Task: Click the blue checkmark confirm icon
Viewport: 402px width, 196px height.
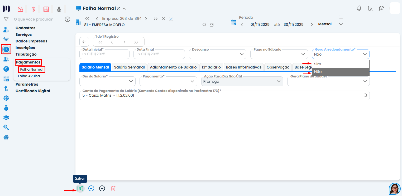Action: click(91, 188)
